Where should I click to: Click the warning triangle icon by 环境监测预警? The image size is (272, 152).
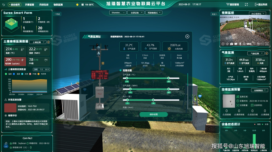(6, 100)
